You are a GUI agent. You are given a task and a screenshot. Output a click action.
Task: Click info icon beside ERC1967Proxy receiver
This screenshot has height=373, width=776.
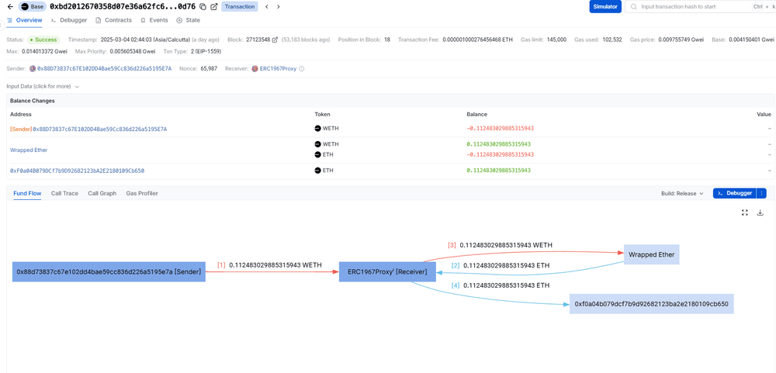tap(302, 69)
